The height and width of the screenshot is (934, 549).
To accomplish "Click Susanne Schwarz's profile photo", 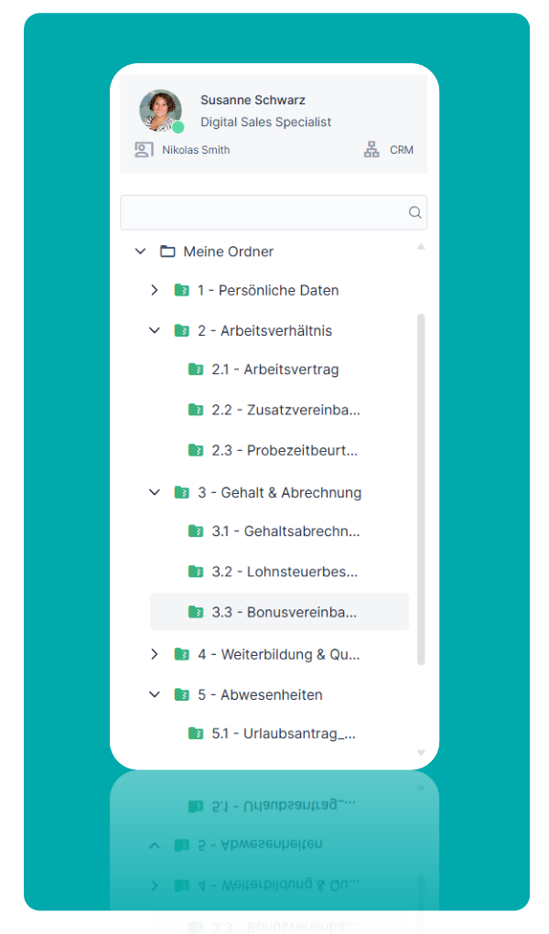I will coord(160,111).
